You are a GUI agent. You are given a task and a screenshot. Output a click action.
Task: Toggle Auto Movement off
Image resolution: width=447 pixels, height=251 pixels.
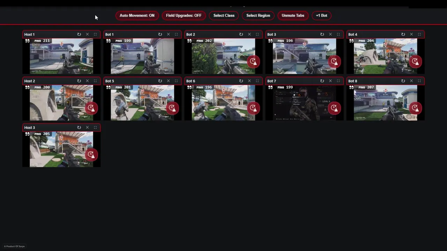[x=137, y=16]
